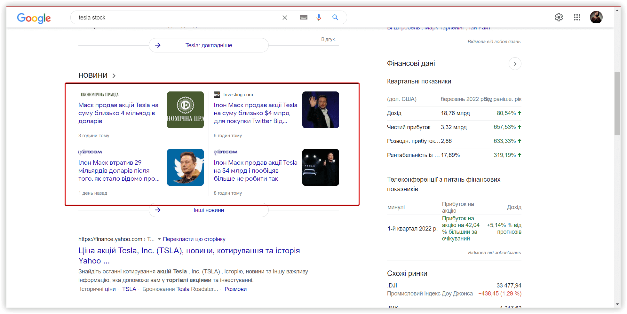627x314 pixels.
Task: Click the Інші новини button
Action: tap(209, 210)
